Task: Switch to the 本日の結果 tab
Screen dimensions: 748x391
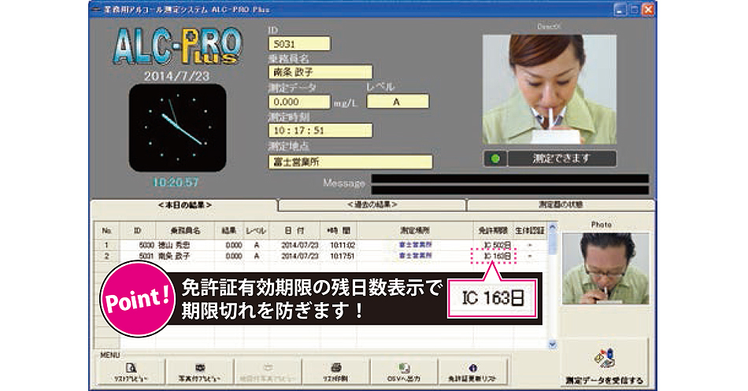Action: (x=184, y=205)
